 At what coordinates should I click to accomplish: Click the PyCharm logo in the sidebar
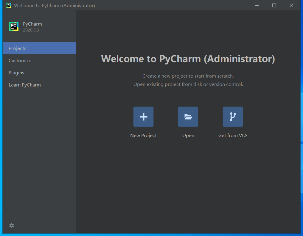(14, 26)
